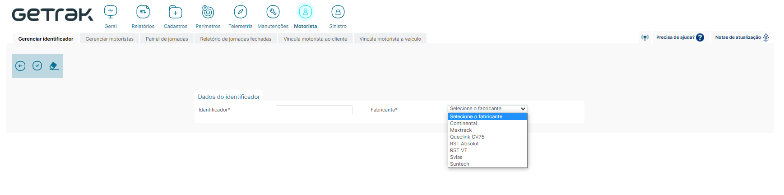This screenshot has height=195, width=784.
Task: Click the Notas de atualização rocket icon
Action: [x=766, y=37]
